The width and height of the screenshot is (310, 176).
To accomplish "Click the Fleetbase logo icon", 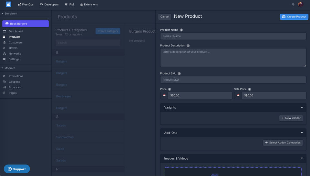I will (8, 5).
